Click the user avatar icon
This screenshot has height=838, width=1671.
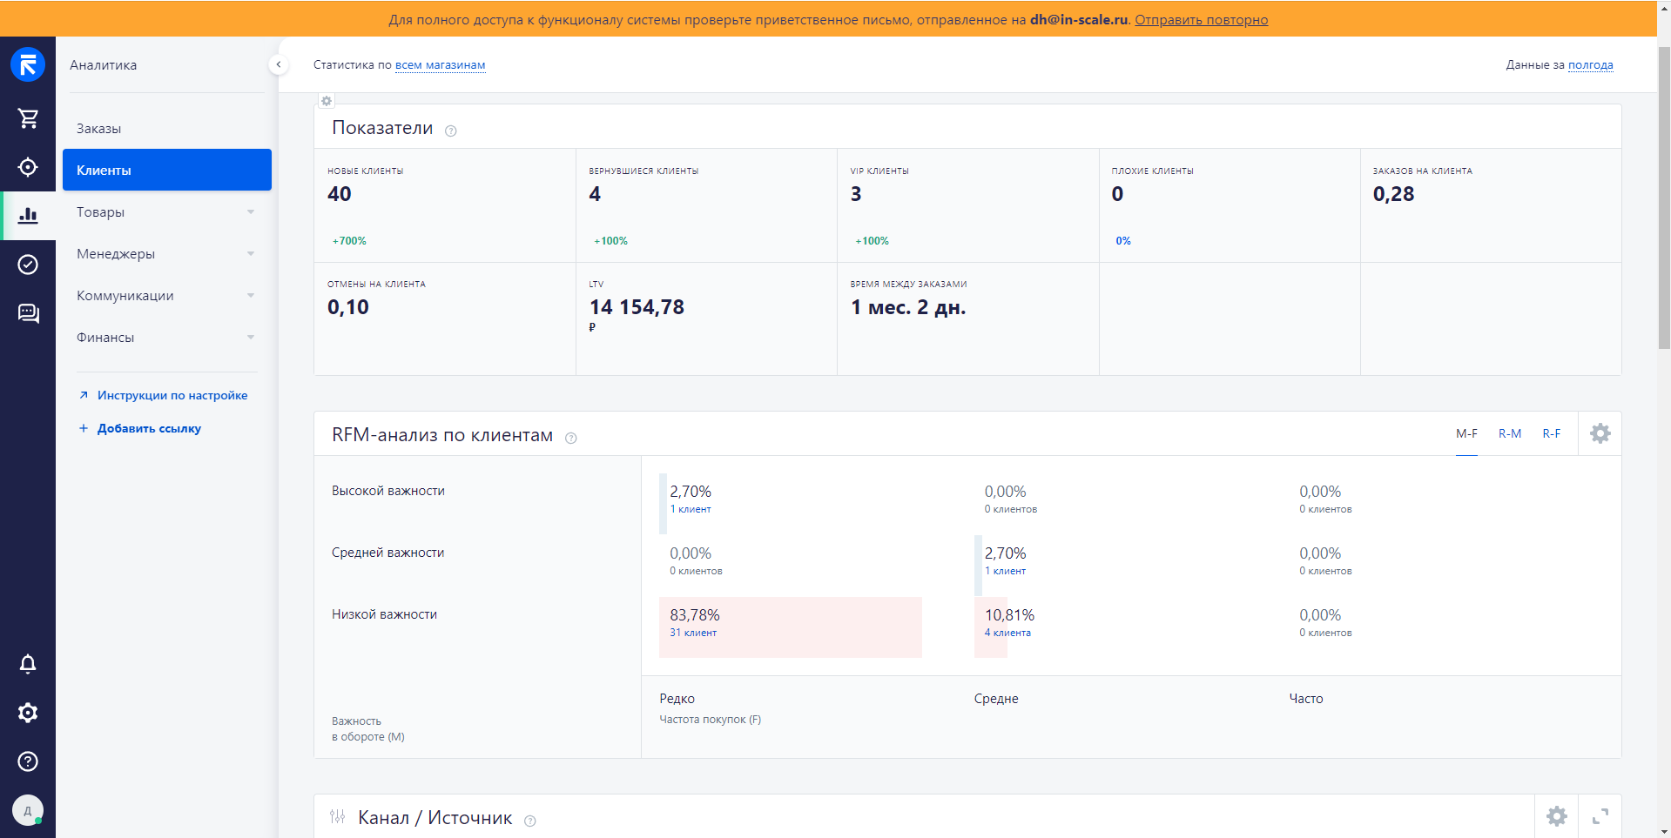[28, 810]
